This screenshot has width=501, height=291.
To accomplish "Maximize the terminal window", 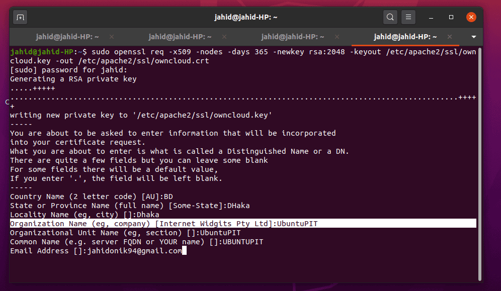I will 451,17.
